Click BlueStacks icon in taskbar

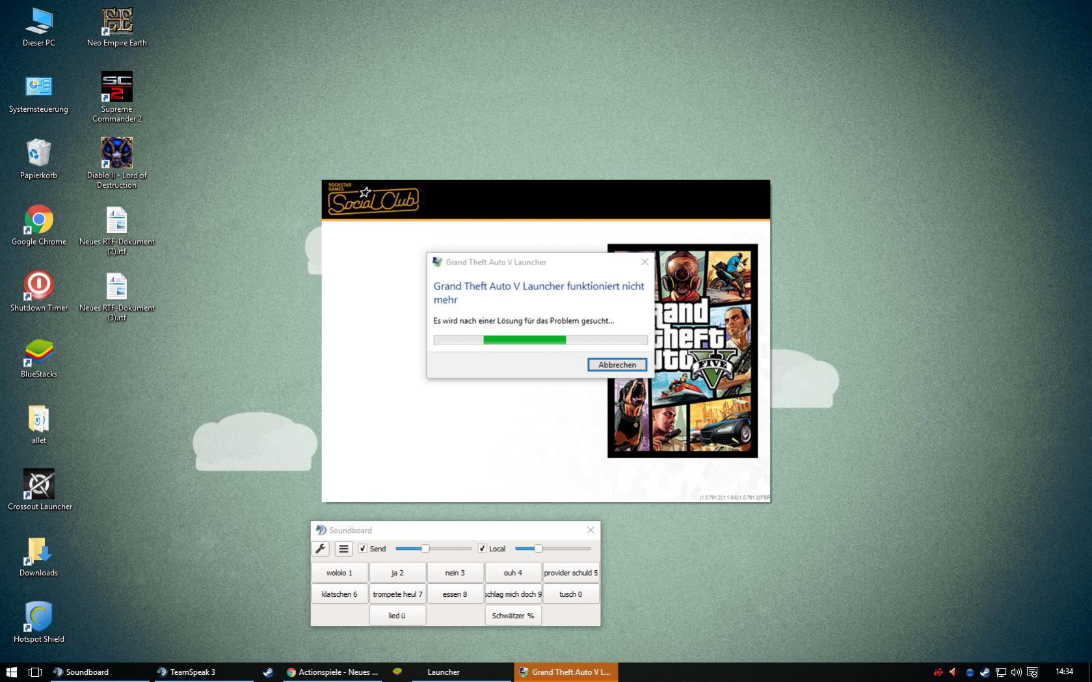pos(397,672)
